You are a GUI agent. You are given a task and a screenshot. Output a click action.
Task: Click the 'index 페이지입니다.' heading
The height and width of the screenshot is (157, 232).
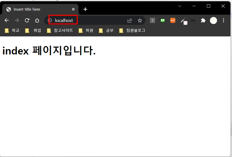(x=49, y=50)
